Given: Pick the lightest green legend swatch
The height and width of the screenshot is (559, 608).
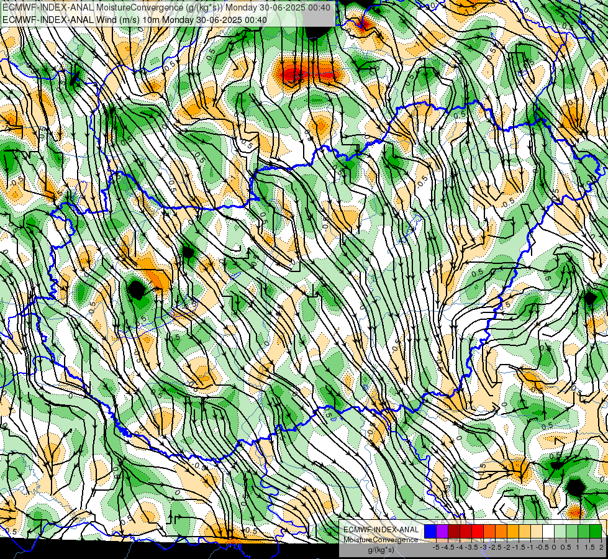Looking at the screenshot, I should click(560, 531).
